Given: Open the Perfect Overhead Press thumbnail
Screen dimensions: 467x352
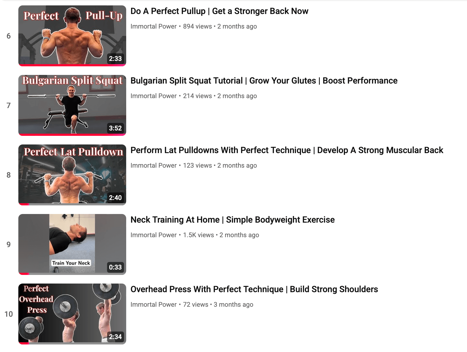Looking at the screenshot, I should (72, 314).
